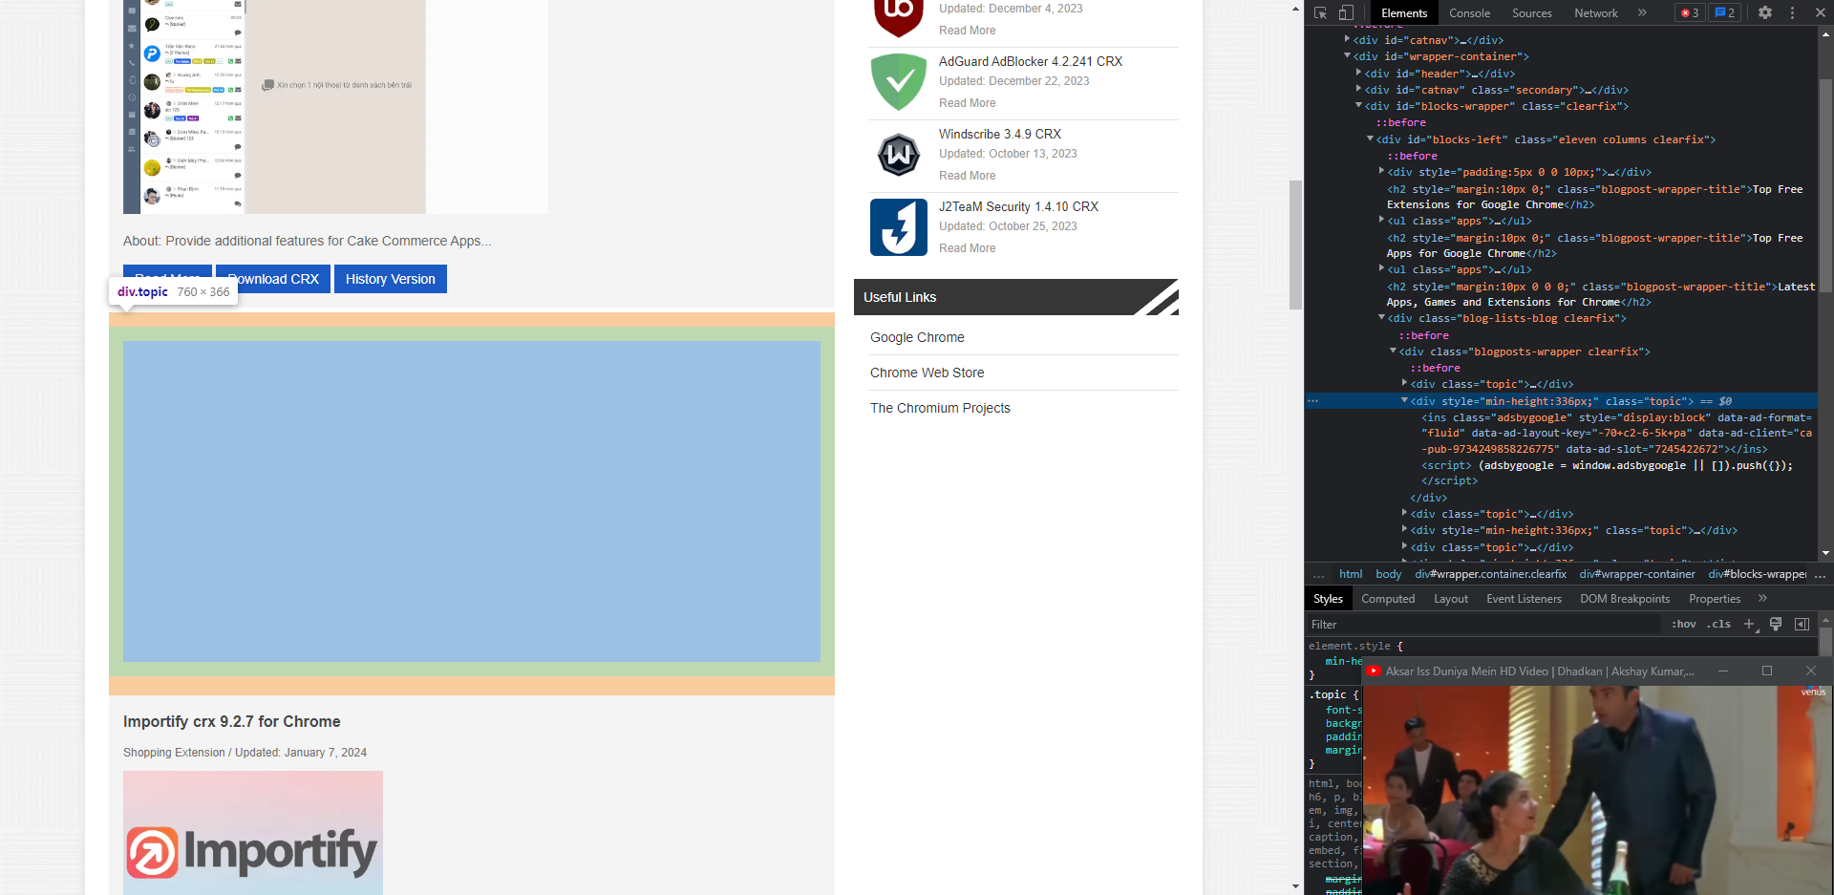
Task: Click the issues badge showing 2
Action: [1723, 12]
